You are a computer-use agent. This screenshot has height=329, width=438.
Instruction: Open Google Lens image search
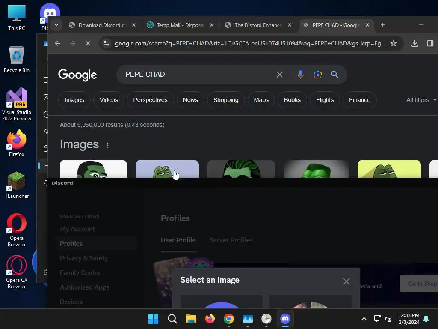(318, 75)
